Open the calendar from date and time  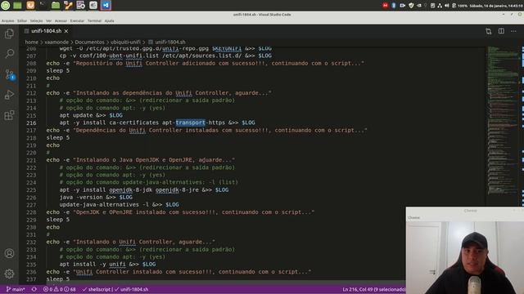click(496, 6)
